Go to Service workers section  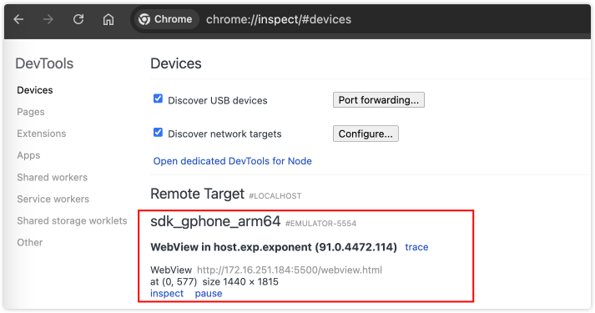point(53,199)
